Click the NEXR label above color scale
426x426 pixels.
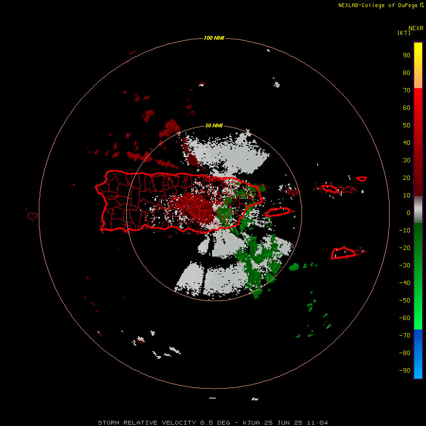(x=416, y=28)
